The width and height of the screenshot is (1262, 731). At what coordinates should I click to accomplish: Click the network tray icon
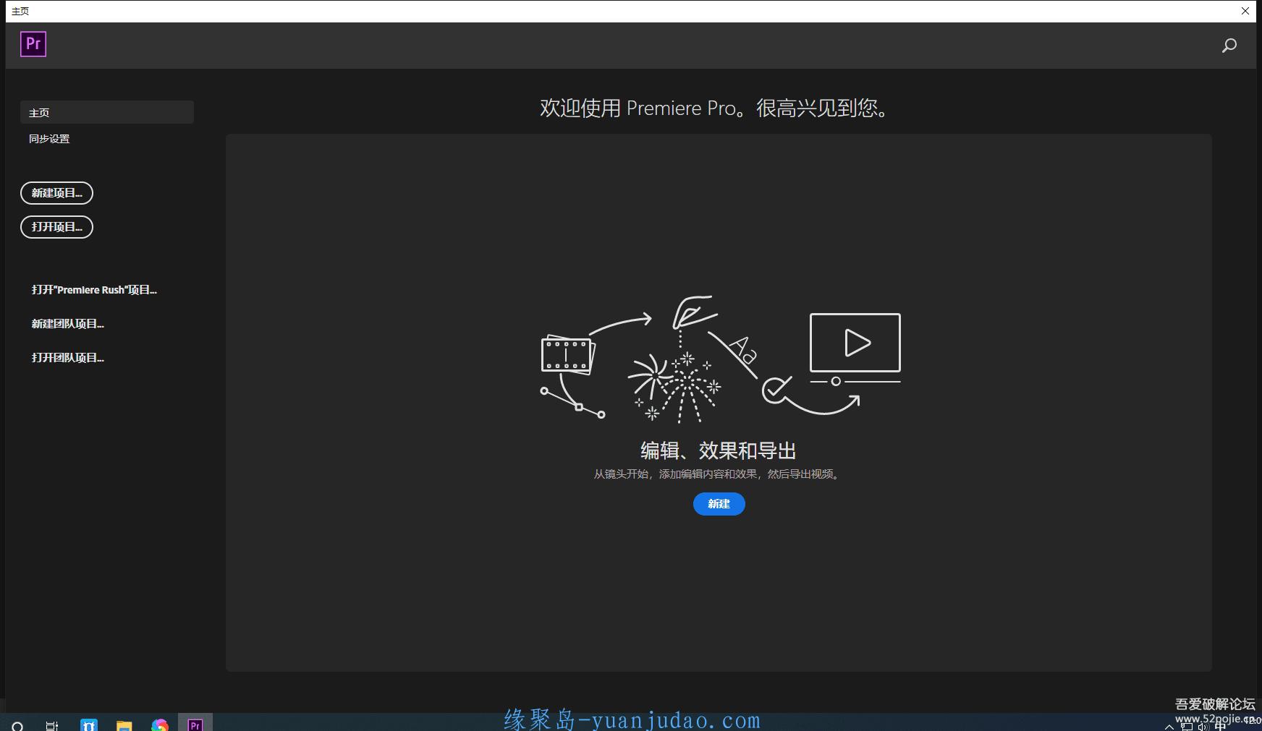click(x=1187, y=727)
